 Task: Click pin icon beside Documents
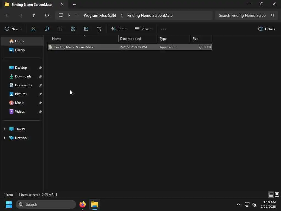pyautogui.click(x=41, y=85)
